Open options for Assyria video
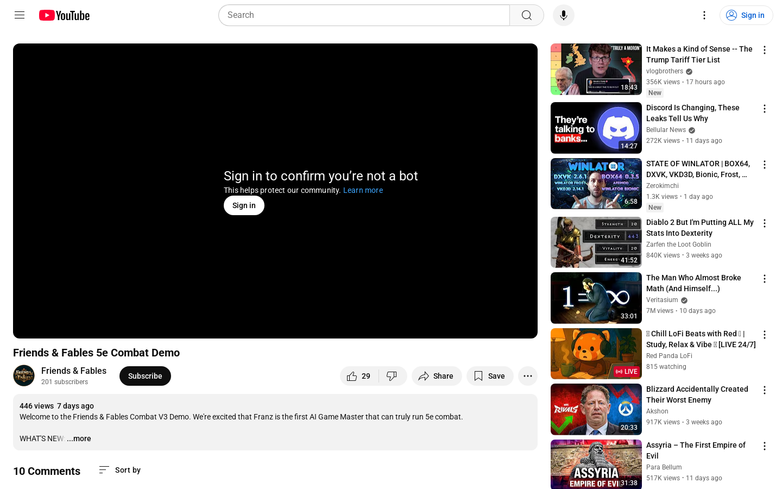 765,446
